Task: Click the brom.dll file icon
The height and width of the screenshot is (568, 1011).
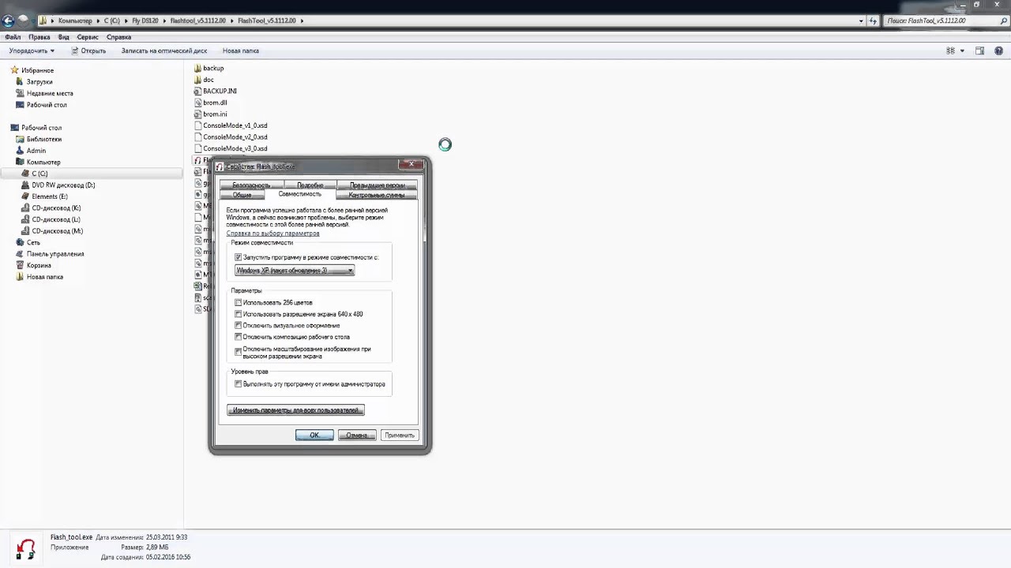Action: click(198, 103)
